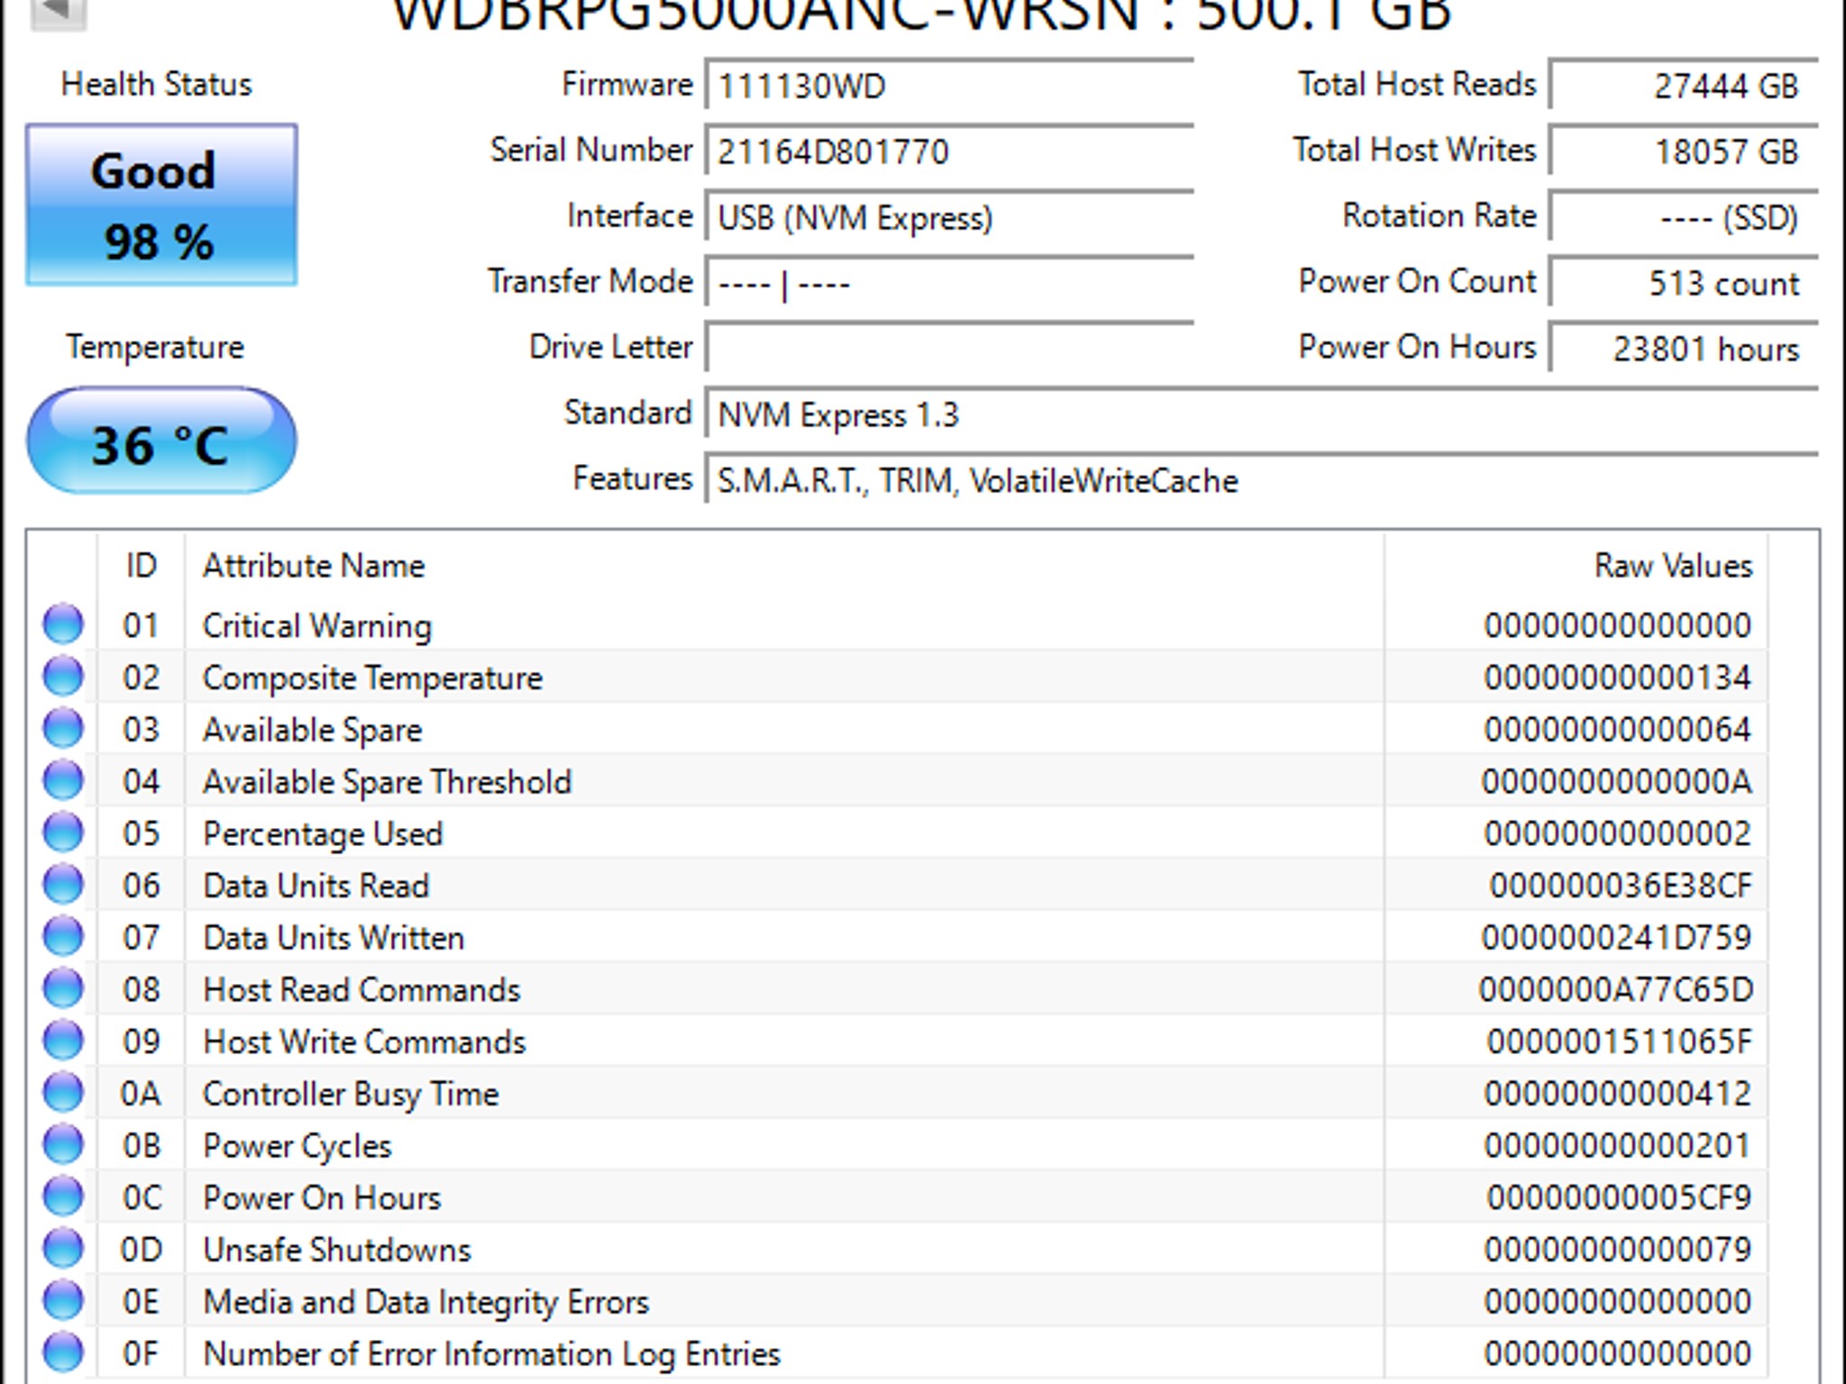The image size is (1846, 1384).
Task: Click the status orb for Composite Temperature
Action: (63, 676)
